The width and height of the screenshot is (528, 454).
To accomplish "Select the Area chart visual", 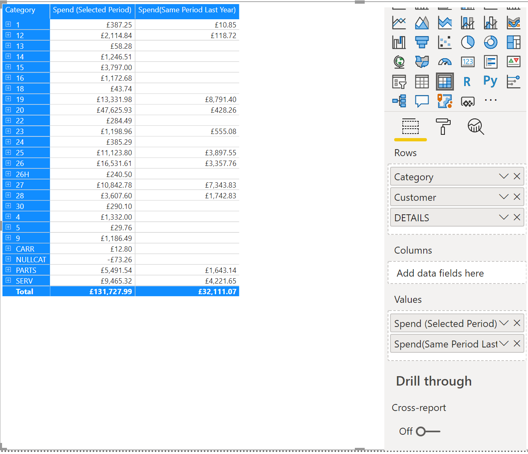I will [422, 23].
